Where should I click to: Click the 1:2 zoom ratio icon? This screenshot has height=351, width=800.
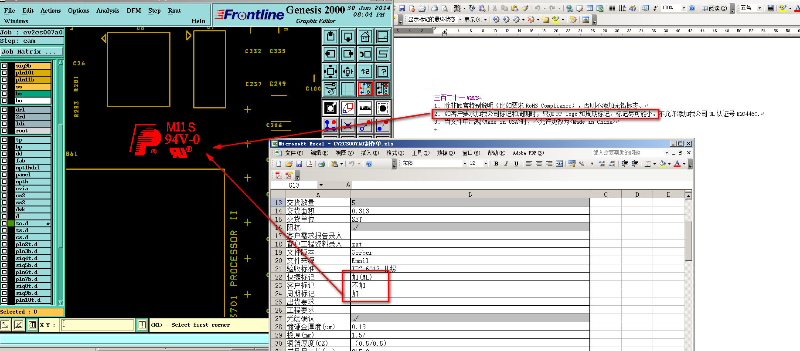(x=365, y=71)
